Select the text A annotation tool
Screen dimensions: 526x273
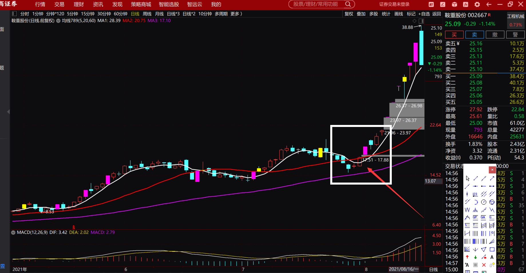coord(492,257)
